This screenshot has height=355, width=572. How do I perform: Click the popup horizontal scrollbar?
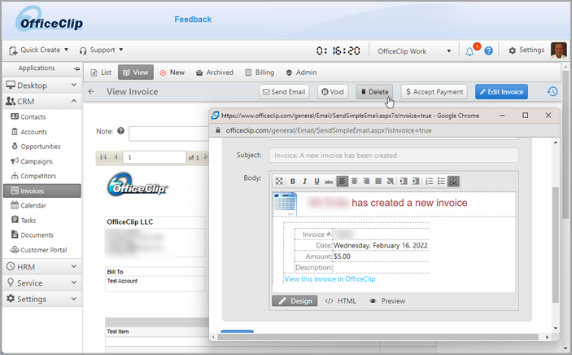point(378,337)
